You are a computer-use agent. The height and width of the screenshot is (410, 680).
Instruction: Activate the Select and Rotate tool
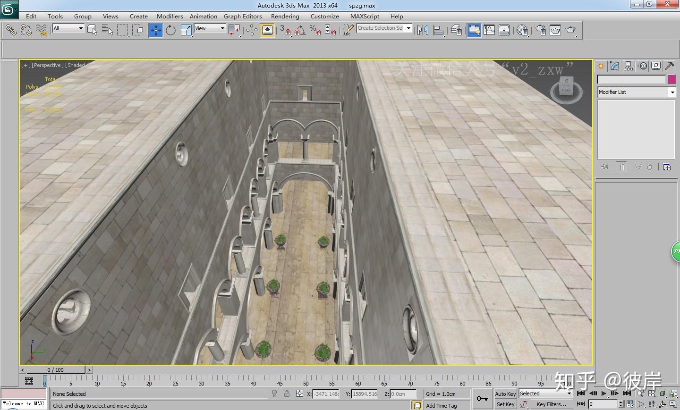pyautogui.click(x=170, y=30)
